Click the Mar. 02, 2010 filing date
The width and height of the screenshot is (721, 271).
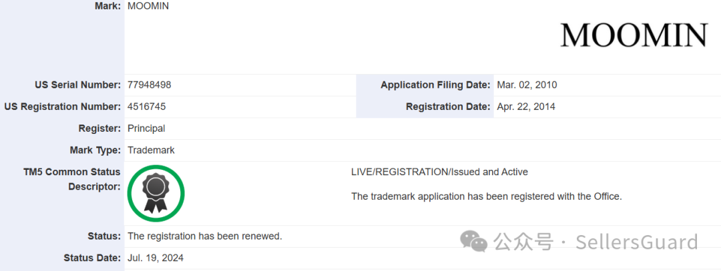tap(527, 85)
